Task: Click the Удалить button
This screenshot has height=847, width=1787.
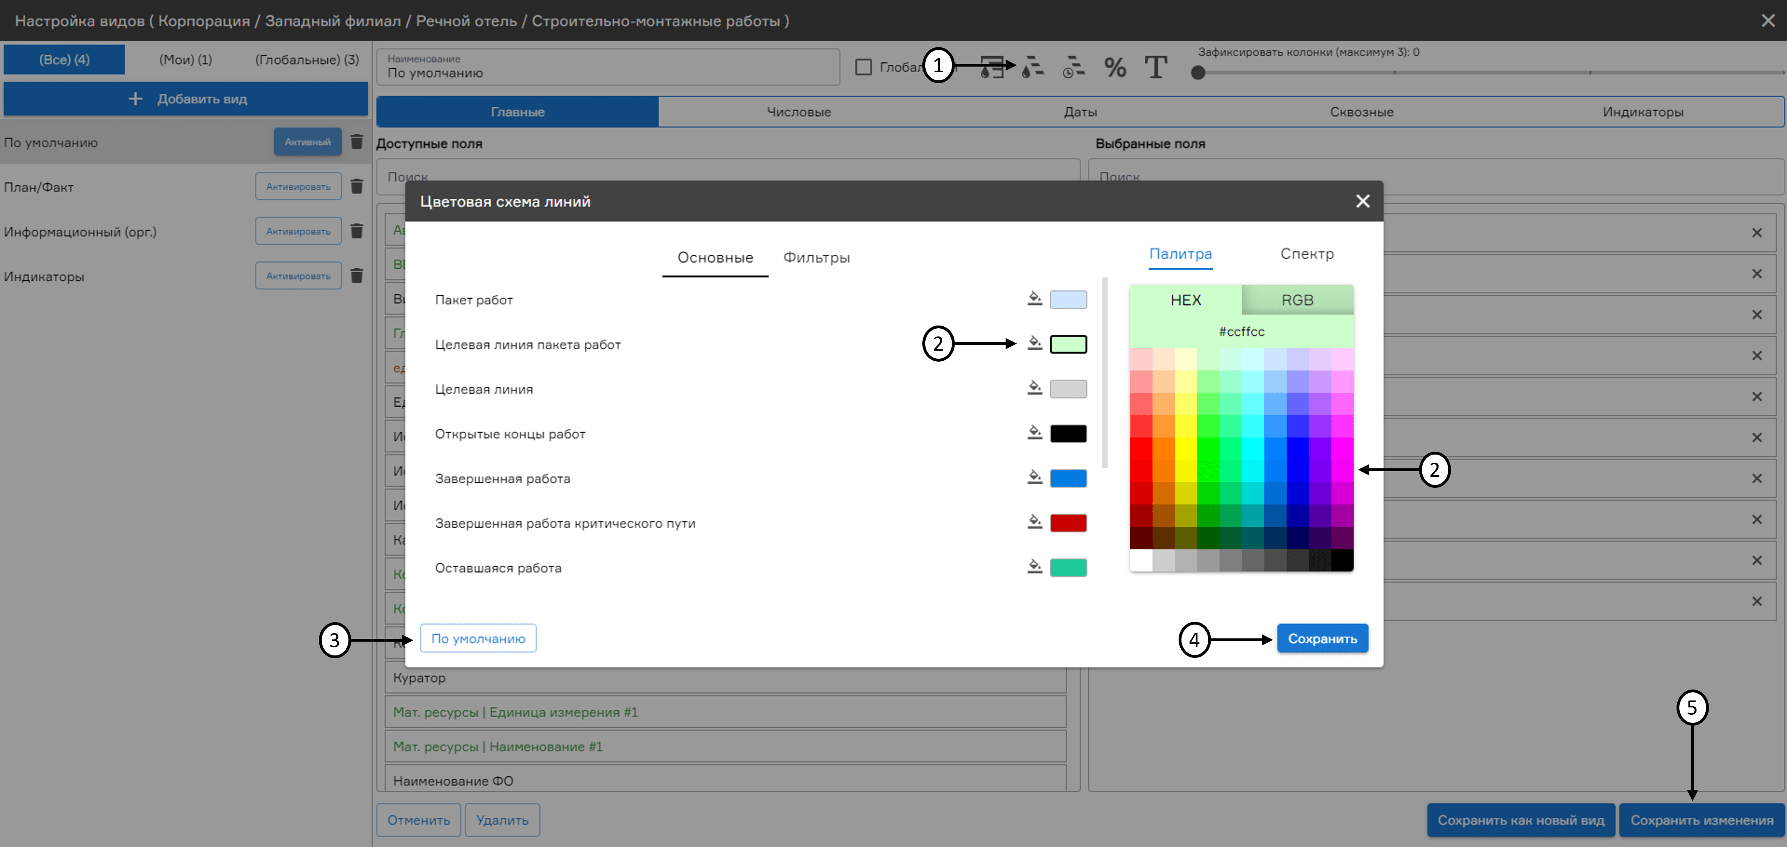Action: (x=502, y=820)
